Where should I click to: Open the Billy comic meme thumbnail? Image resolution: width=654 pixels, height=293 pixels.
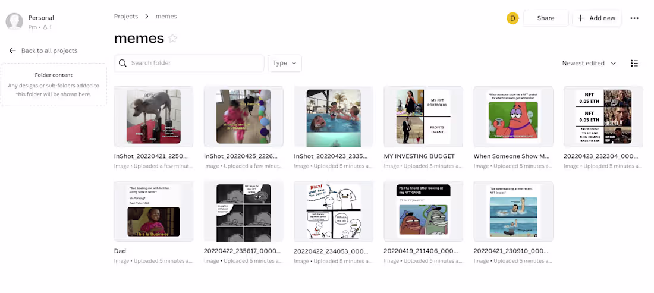point(334,212)
